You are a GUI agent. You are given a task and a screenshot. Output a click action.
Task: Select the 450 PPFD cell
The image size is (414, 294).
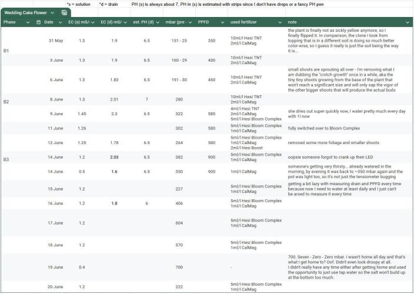pyautogui.click(x=212, y=80)
